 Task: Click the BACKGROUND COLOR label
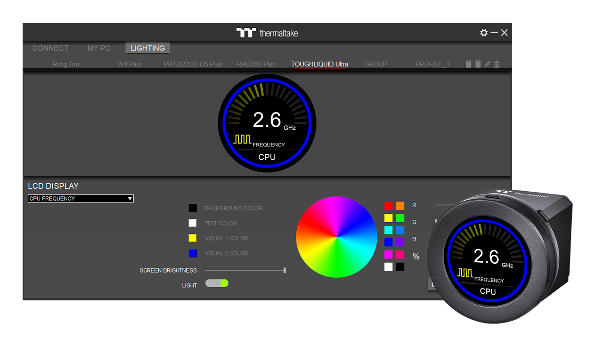233,208
